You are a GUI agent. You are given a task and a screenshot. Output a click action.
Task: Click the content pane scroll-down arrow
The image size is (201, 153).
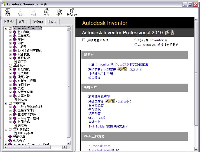click(x=196, y=149)
